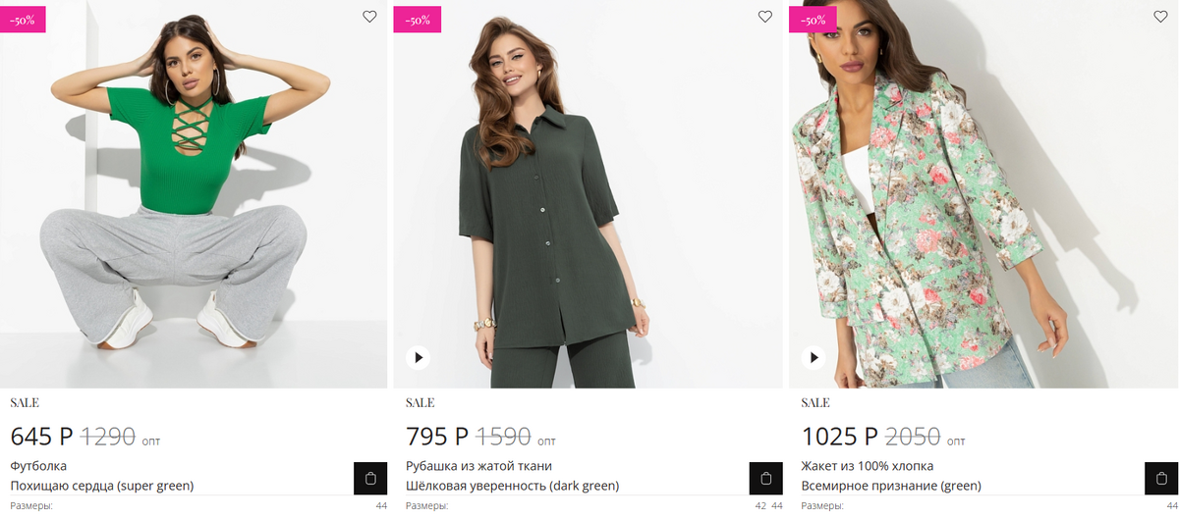Click the -50% badge on the green T-shirt
1179x518 pixels.
22,20
